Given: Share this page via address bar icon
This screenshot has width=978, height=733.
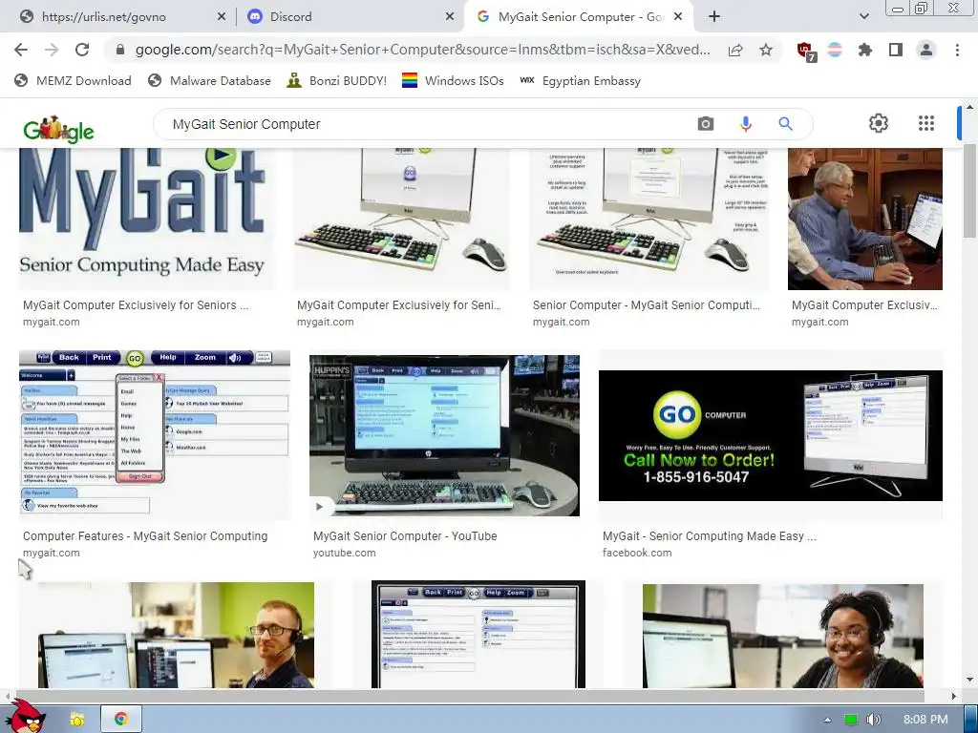Looking at the screenshot, I should click(x=735, y=50).
